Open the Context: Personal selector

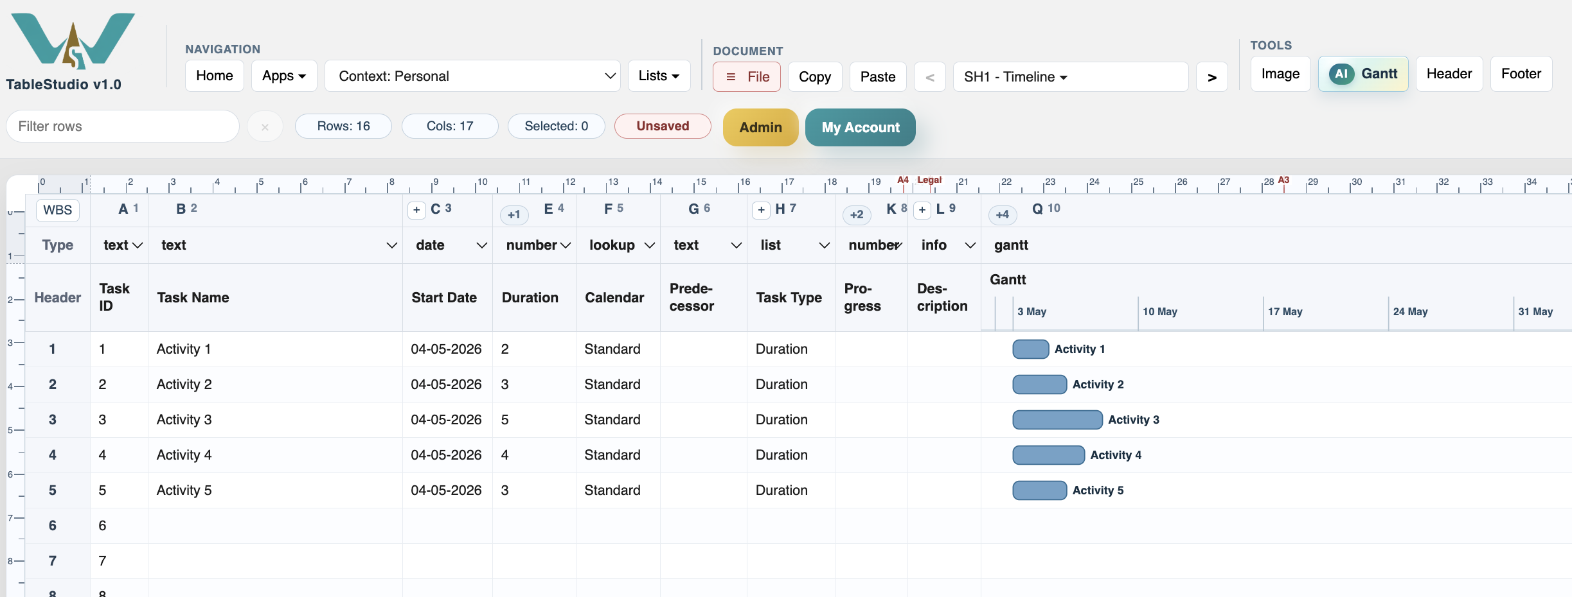[472, 76]
